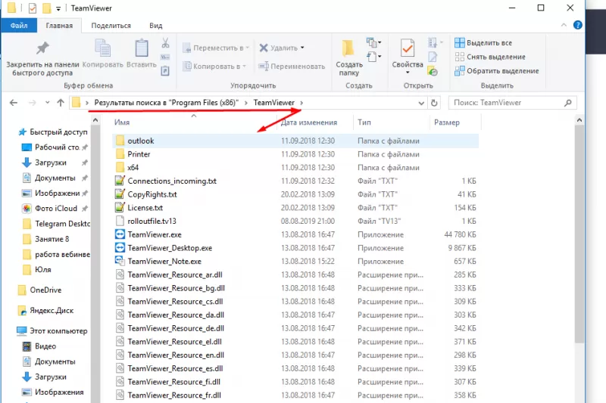606x403 pixels.
Task: Select License.txt file
Action: point(295,207)
